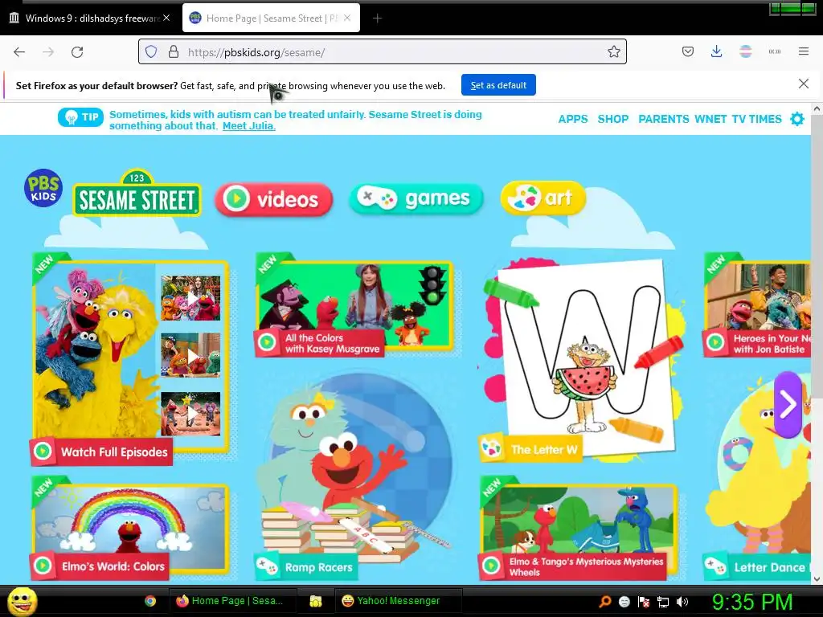823x617 pixels.
Task: Open the Save to Pocket icon
Action: tap(688, 51)
